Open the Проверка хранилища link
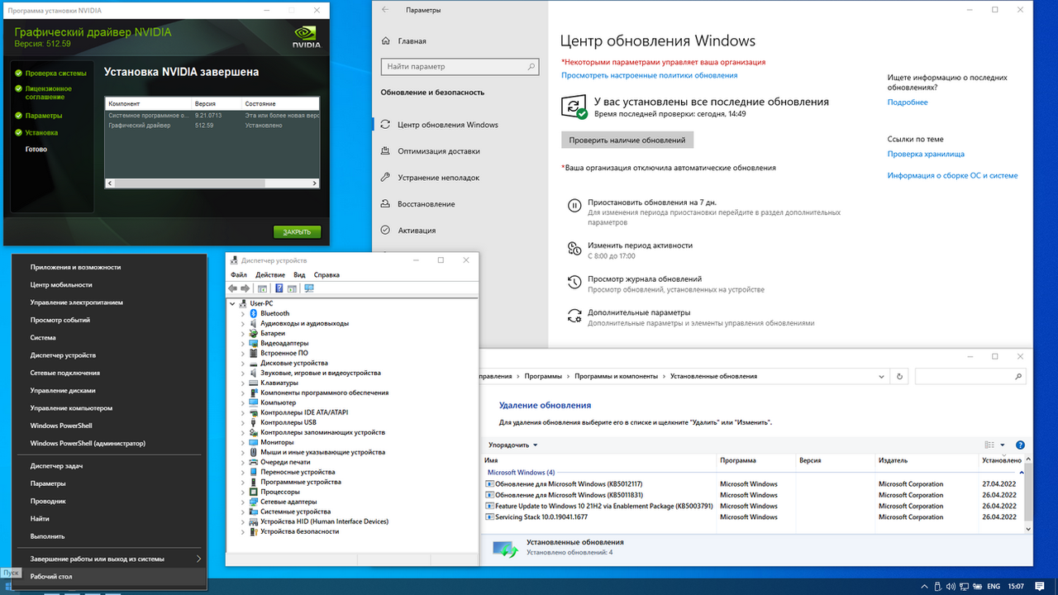The width and height of the screenshot is (1058, 595). (x=926, y=154)
